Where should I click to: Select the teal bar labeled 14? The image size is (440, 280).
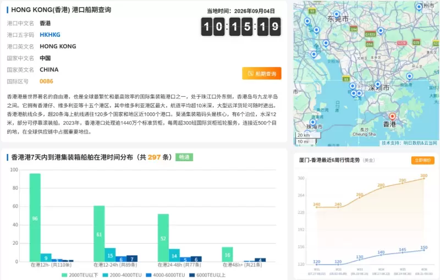click(x=174, y=255)
